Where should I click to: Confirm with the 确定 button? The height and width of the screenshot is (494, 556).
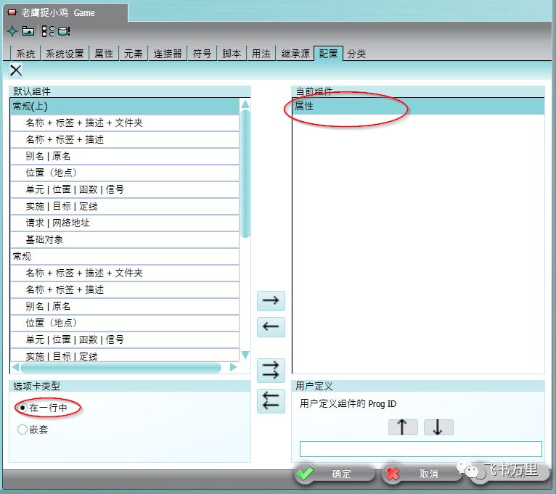tap(334, 474)
